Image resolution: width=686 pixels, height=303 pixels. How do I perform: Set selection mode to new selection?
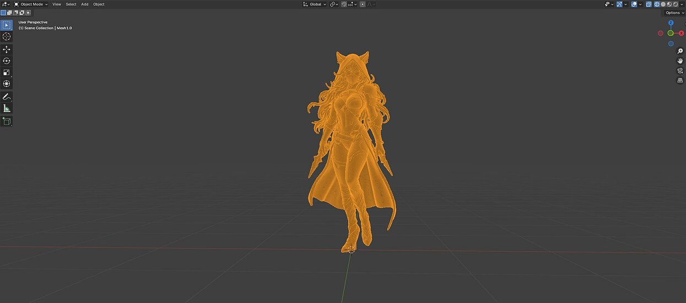3,13
